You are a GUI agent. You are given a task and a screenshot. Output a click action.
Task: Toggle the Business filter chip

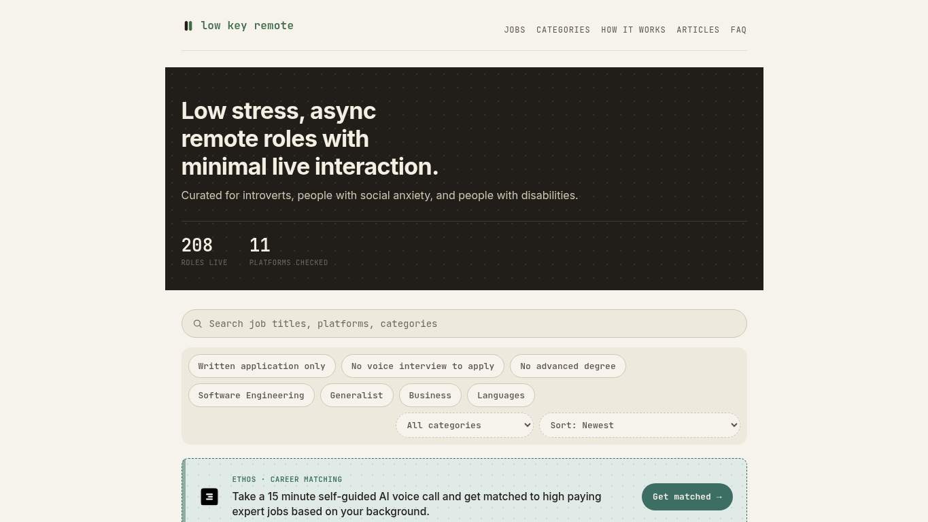(x=430, y=396)
